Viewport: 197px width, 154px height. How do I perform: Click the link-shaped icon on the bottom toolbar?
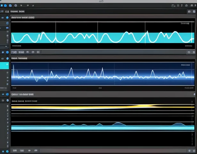point(36,150)
